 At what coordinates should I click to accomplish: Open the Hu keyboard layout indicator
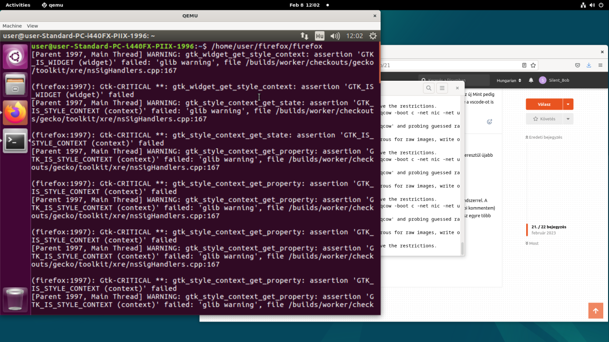click(320, 36)
